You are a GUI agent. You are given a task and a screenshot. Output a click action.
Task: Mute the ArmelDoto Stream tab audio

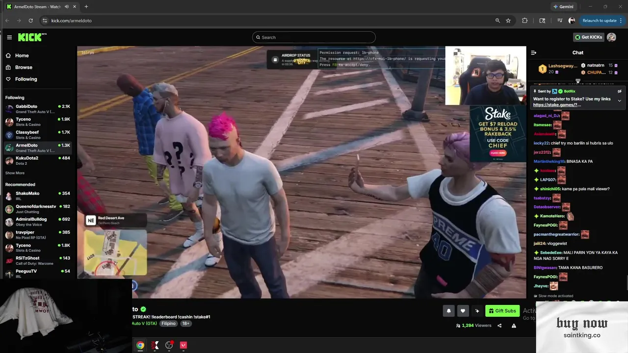pyautogui.click(x=67, y=7)
